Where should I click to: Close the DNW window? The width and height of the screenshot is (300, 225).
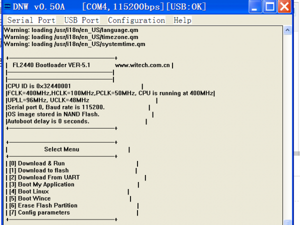coord(285,7)
